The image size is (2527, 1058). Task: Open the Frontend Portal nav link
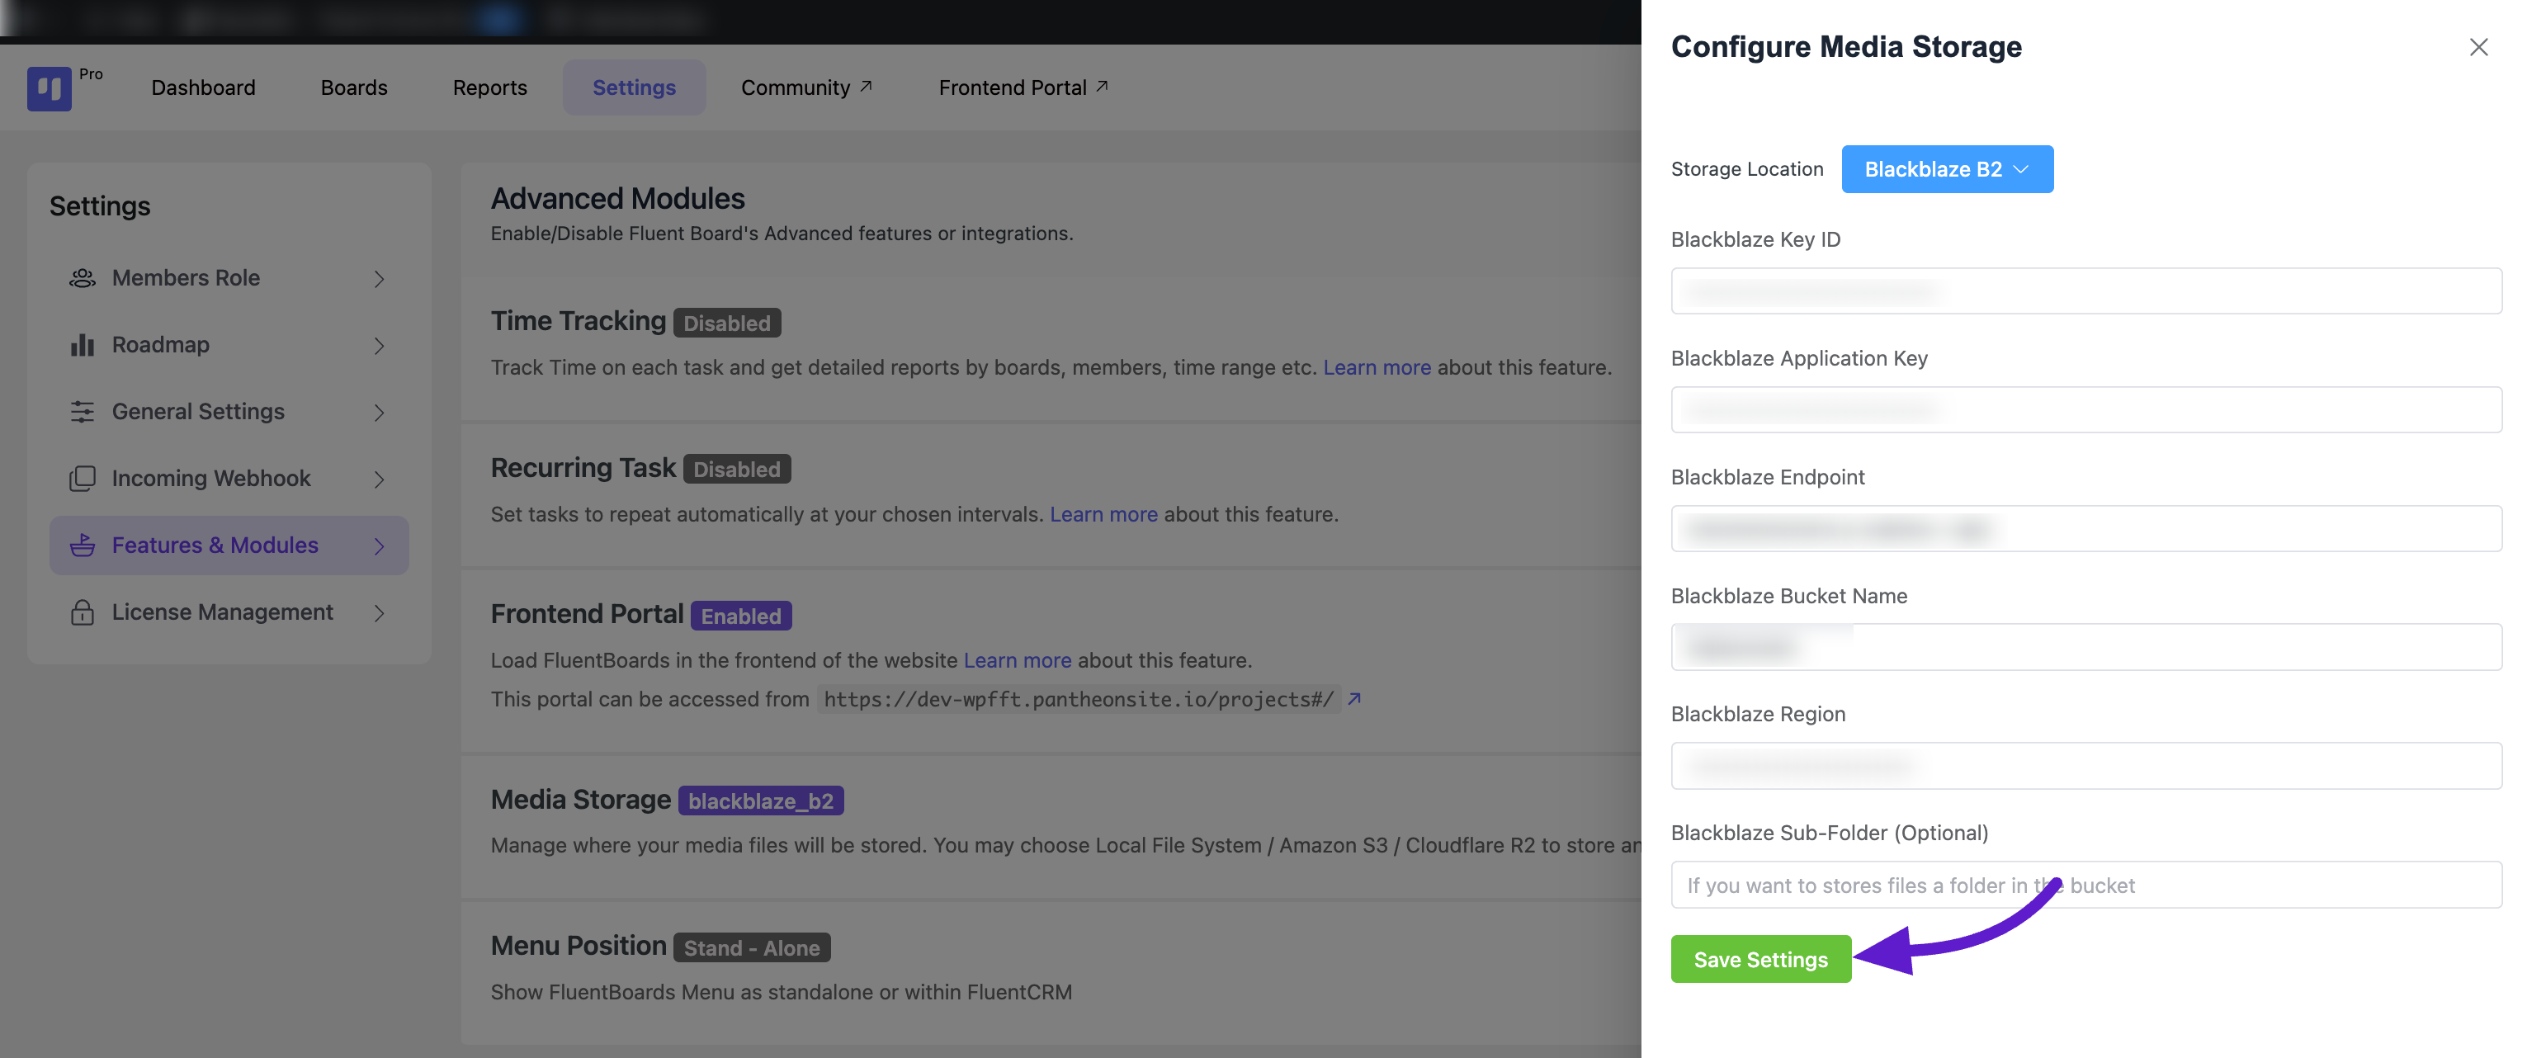click(1023, 87)
